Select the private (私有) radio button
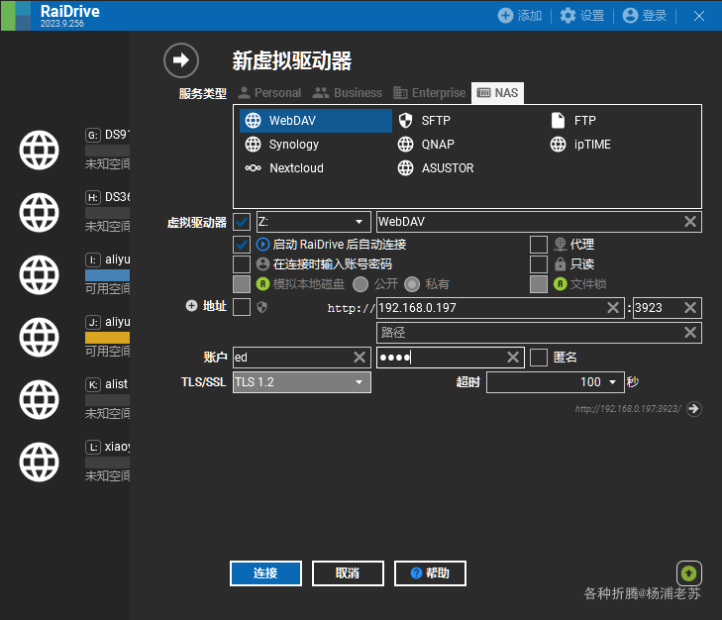 coord(412,284)
